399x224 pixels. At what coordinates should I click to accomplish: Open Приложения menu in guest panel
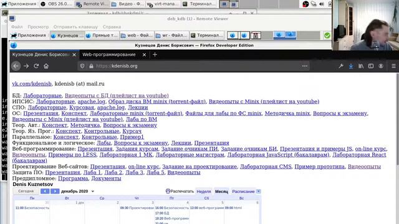pos(29,35)
